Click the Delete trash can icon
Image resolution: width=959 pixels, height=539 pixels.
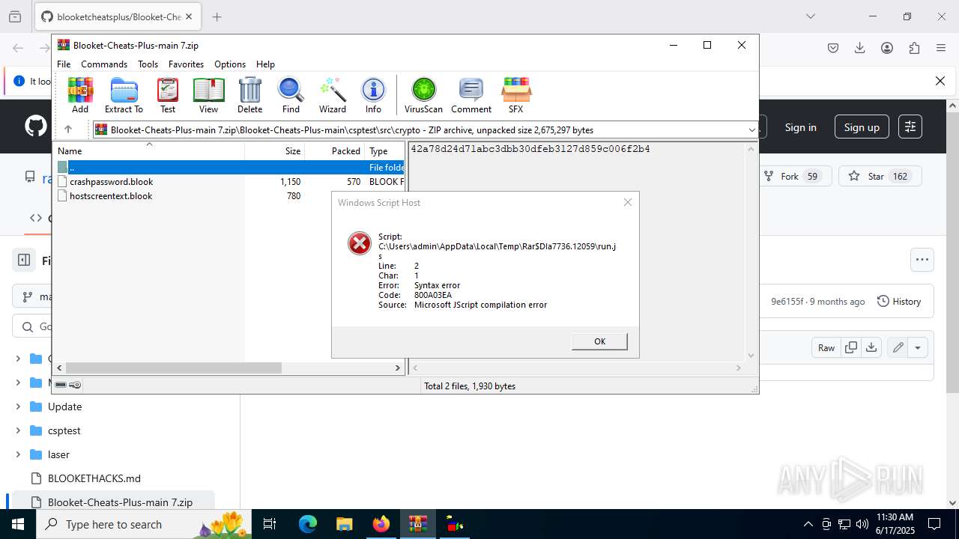pyautogui.click(x=249, y=95)
